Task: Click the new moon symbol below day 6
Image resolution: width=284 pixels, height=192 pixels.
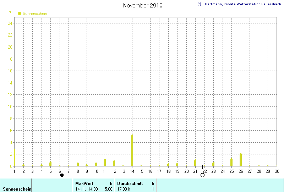Action: point(62,175)
